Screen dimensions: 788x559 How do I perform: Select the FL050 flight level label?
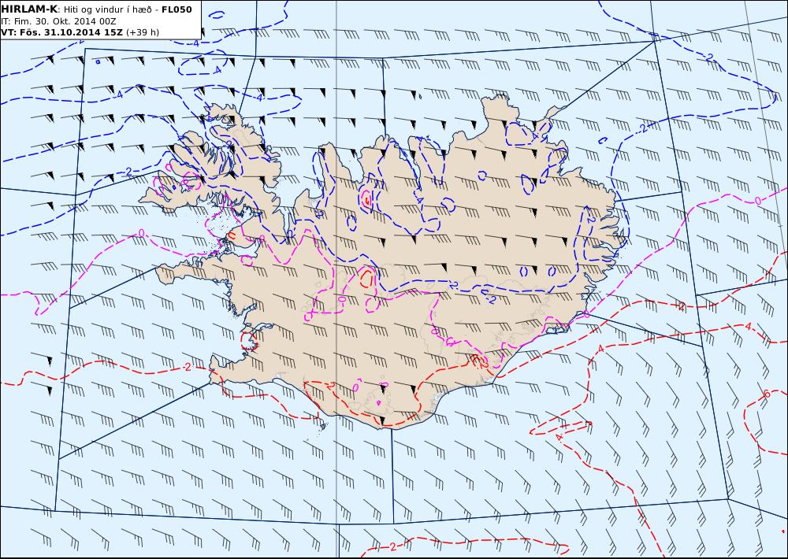pos(177,9)
